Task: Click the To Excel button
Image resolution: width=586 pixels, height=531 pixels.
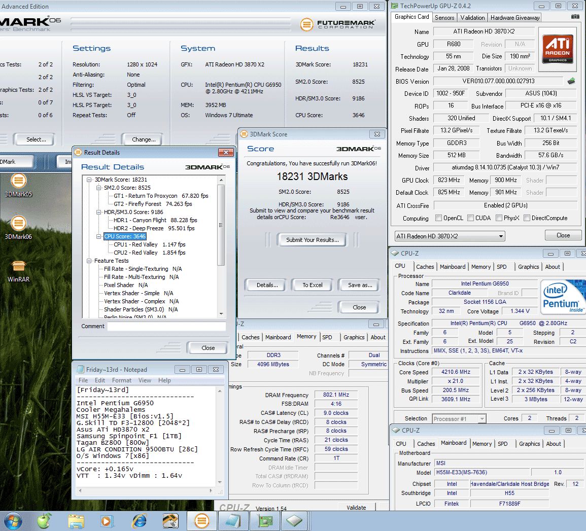Action: (x=313, y=285)
